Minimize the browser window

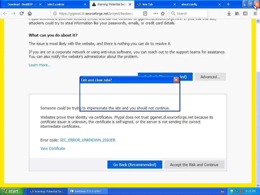coord(245,4)
